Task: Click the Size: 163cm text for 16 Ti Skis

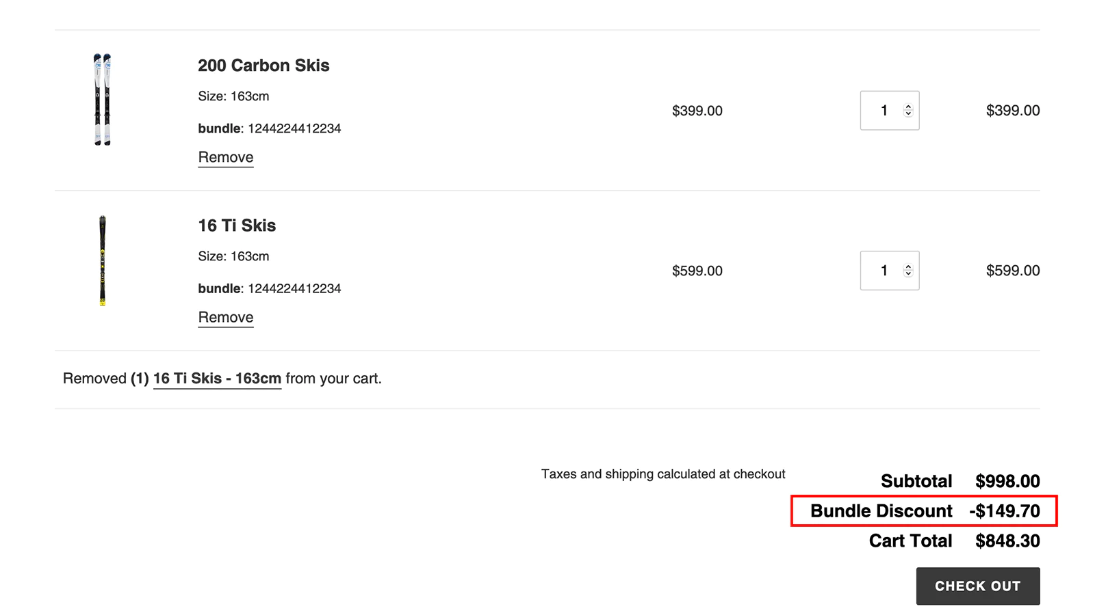Action: (x=233, y=256)
